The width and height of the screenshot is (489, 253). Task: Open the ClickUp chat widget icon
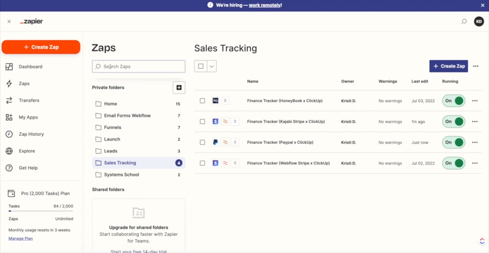[x=482, y=241]
